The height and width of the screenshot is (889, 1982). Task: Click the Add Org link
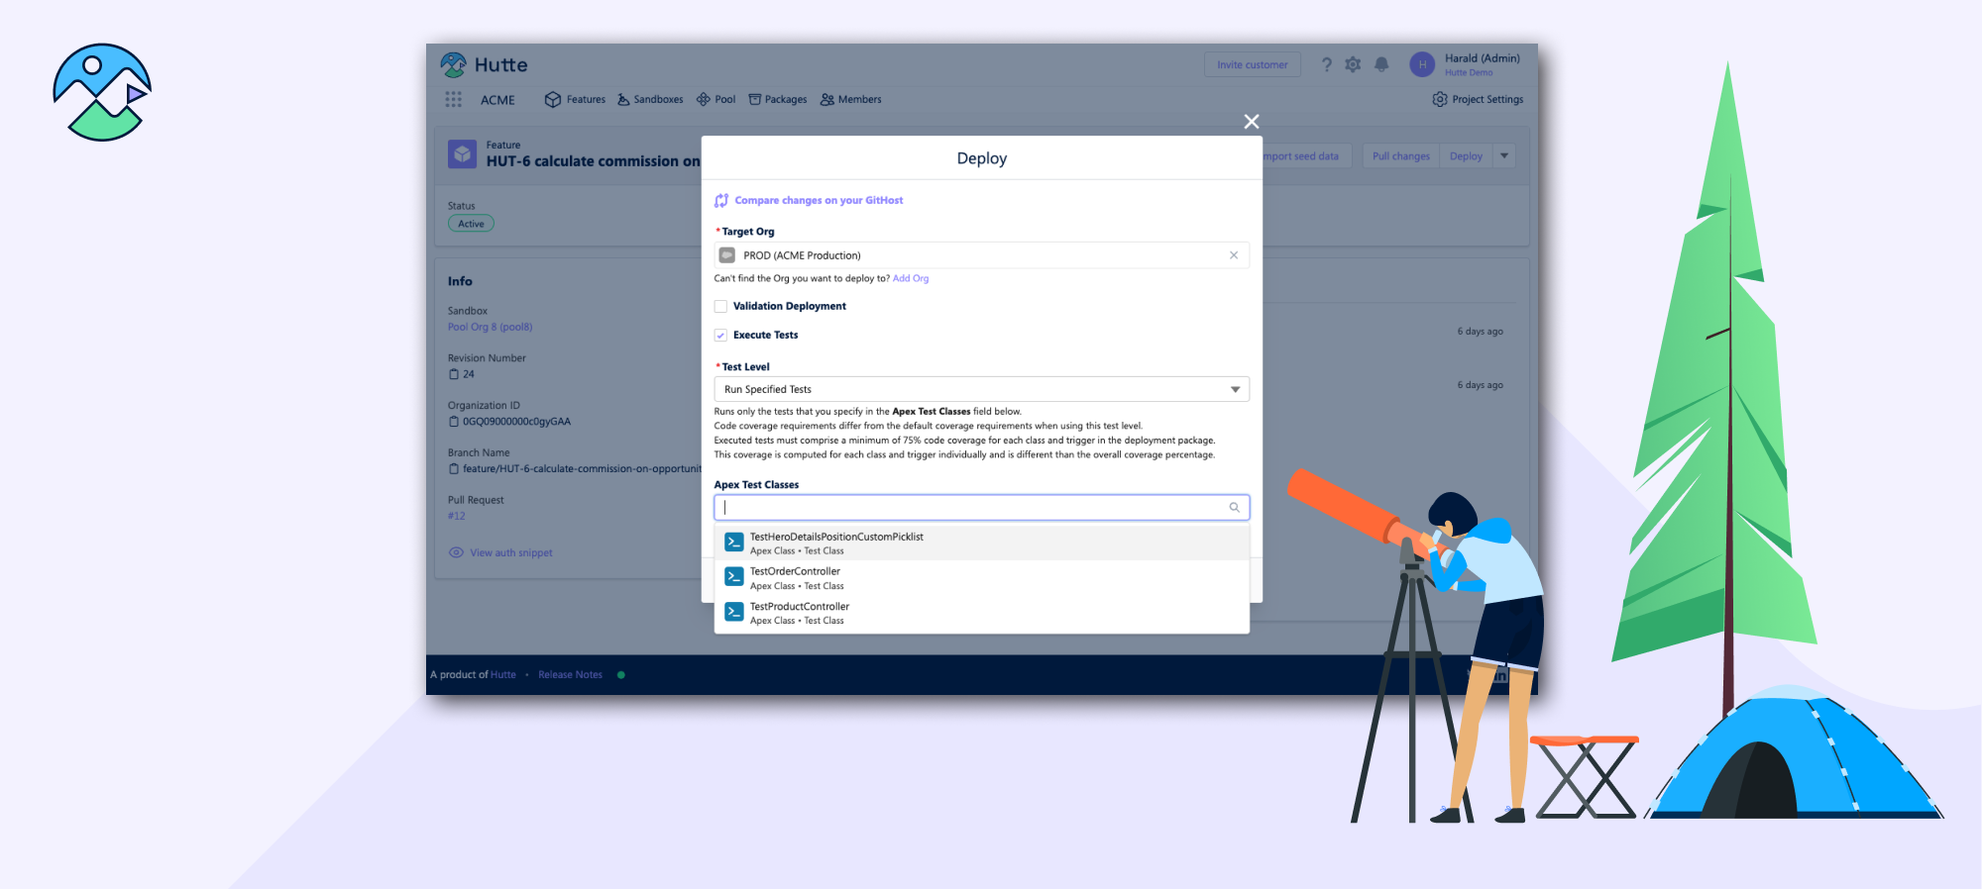click(x=911, y=278)
